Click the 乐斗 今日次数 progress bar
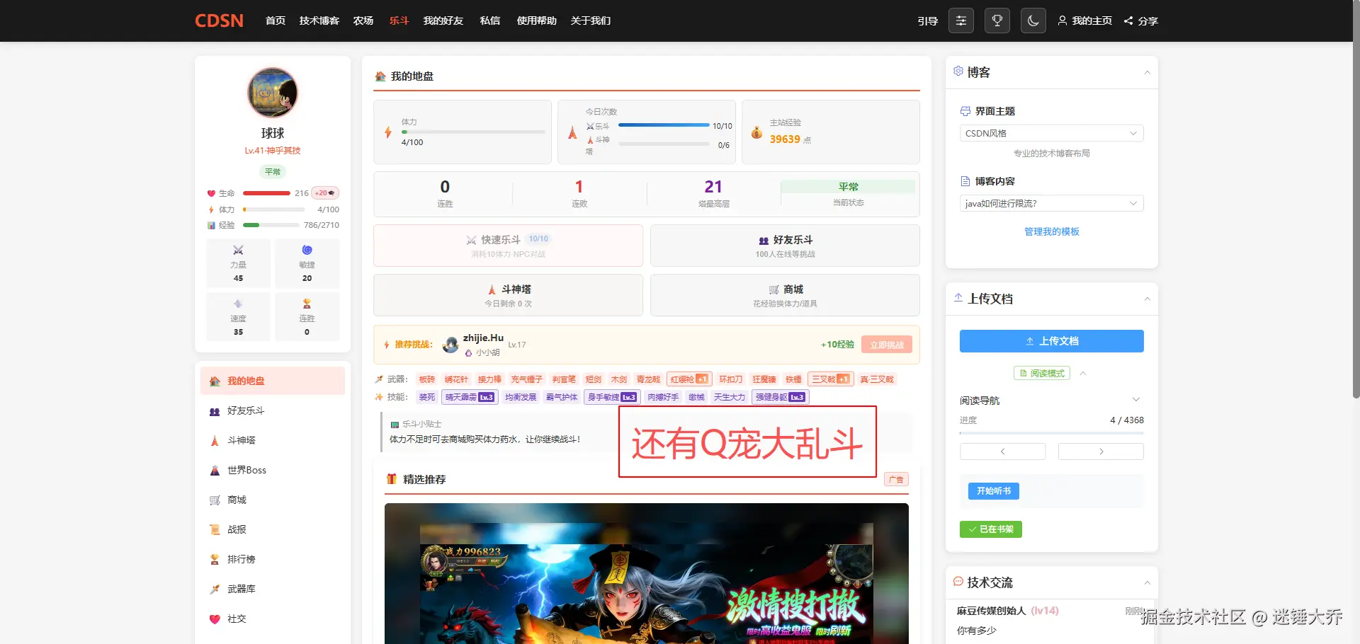The height and width of the screenshot is (644, 1360). (664, 125)
